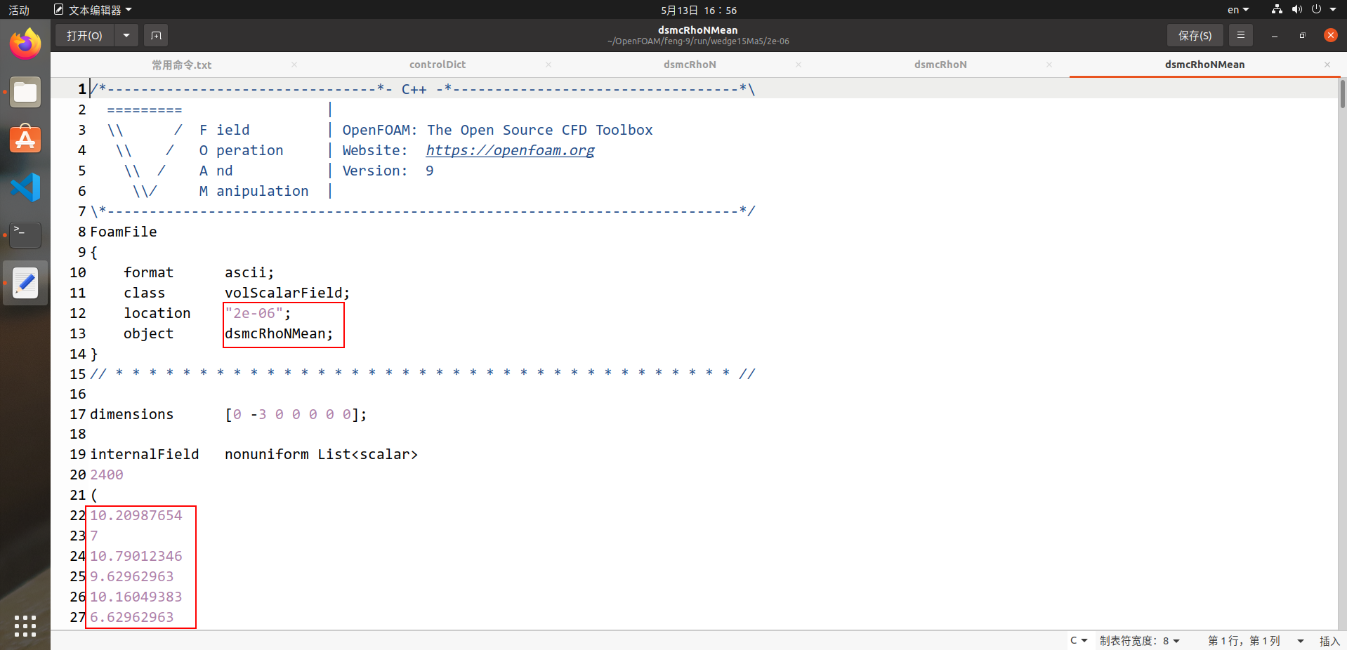This screenshot has height=650, width=1347.
Task: Click the Show Applications grid icon
Action: (x=25, y=627)
